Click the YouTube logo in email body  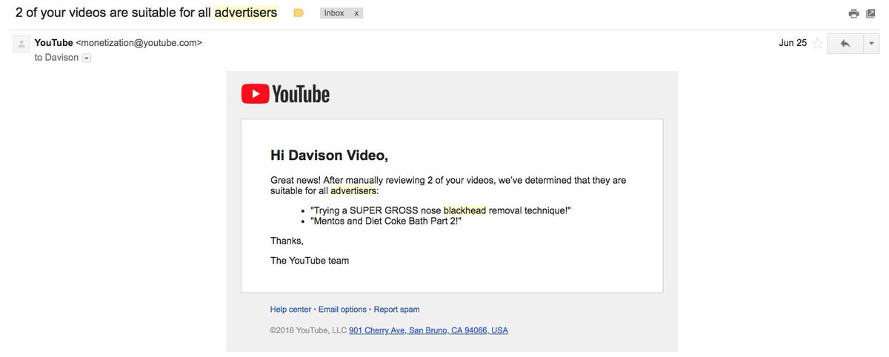285,94
